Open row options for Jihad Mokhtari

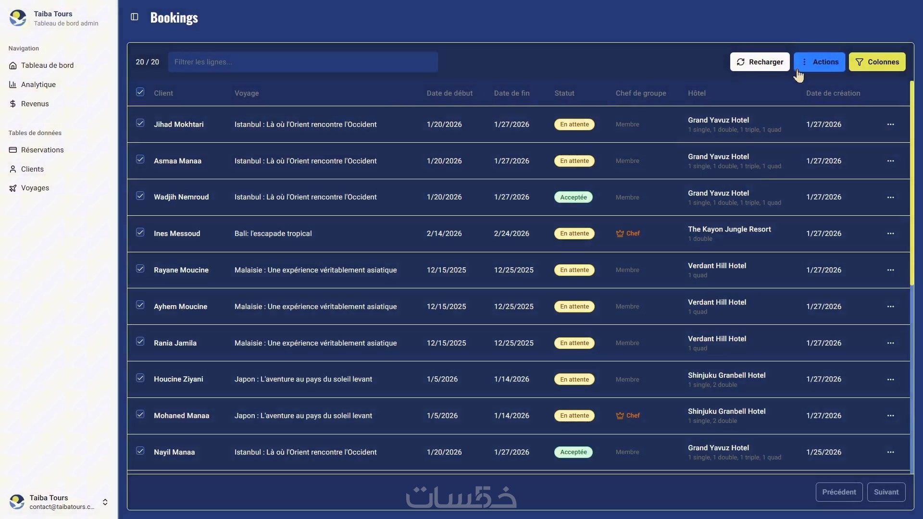point(890,124)
